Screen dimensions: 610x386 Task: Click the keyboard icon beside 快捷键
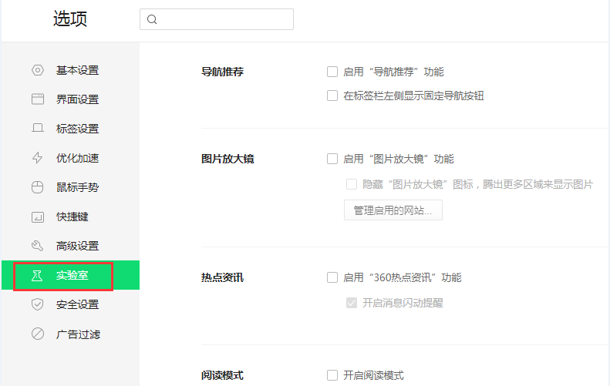[x=37, y=216]
